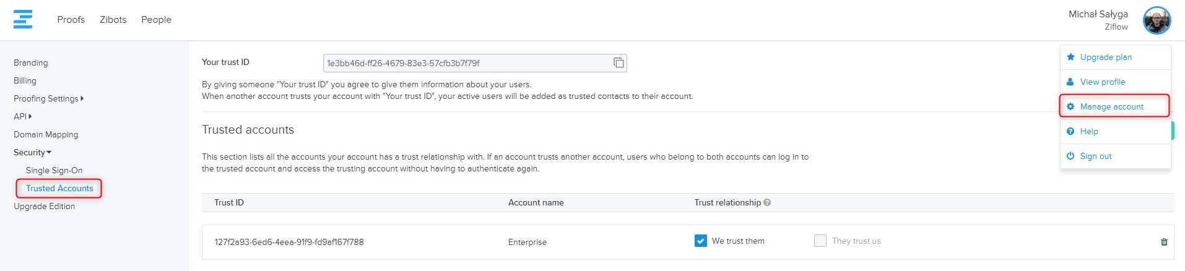Open the Domain Mapping page

pos(46,134)
